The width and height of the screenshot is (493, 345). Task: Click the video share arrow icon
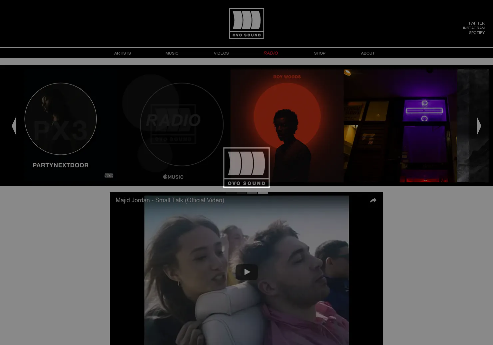click(x=373, y=200)
